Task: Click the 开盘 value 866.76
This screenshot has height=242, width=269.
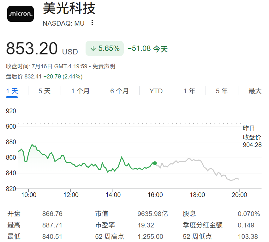Action: click(52, 214)
